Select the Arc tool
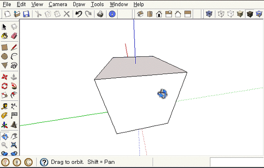Viewport: 264px width, 168px height. click(x=14, y=56)
